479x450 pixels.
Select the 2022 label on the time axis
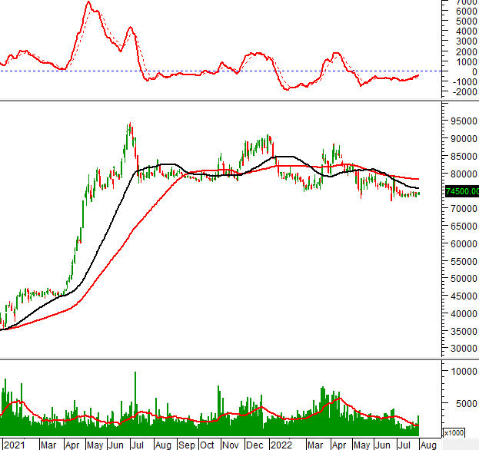pos(280,445)
